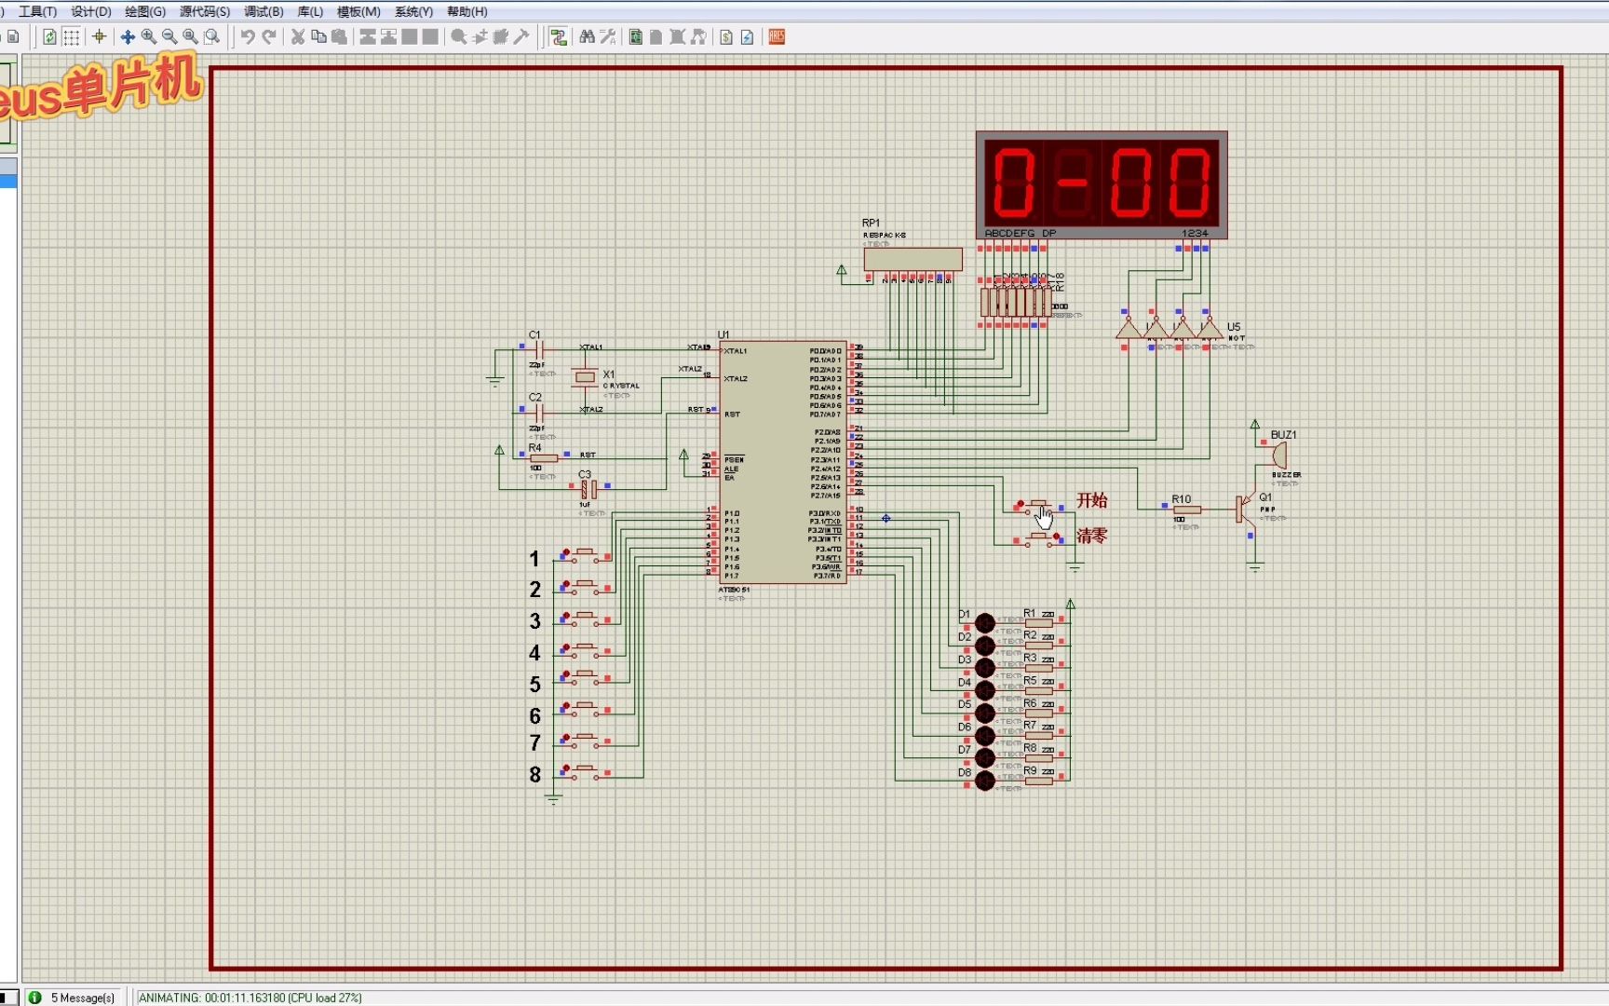Push the 开始 start button switch
Image resolution: width=1609 pixels, height=1006 pixels.
tap(1039, 506)
